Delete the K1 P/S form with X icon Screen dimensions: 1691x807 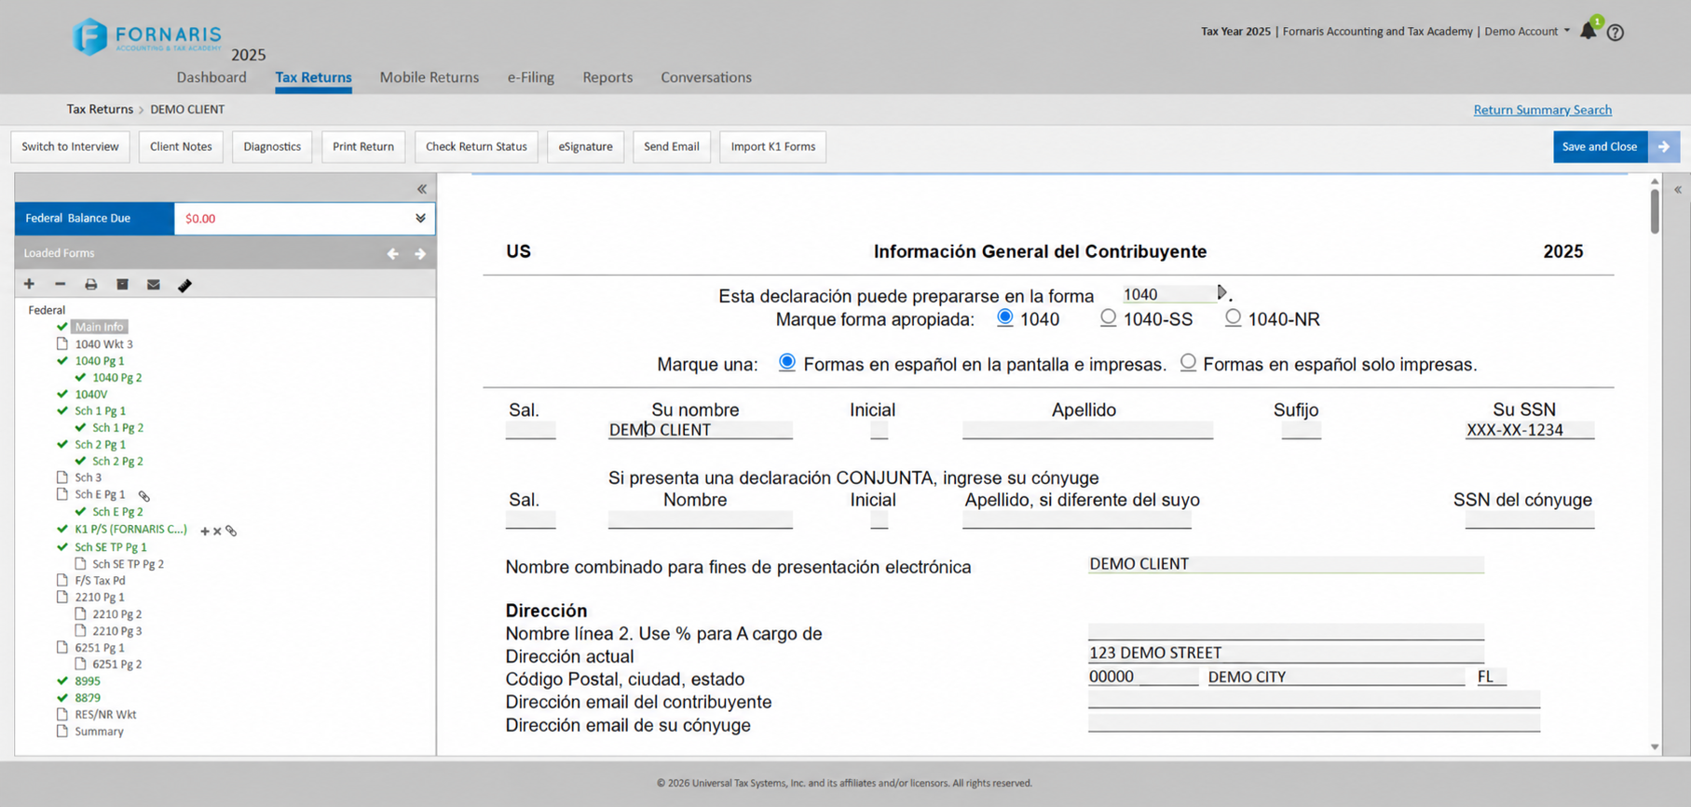(217, 531)
